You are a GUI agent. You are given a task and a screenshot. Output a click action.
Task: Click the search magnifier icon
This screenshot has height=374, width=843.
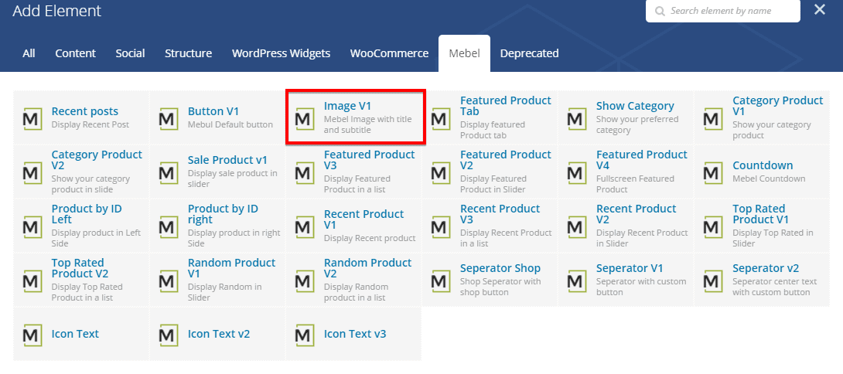pyautogui.click(x=659, y=12)
